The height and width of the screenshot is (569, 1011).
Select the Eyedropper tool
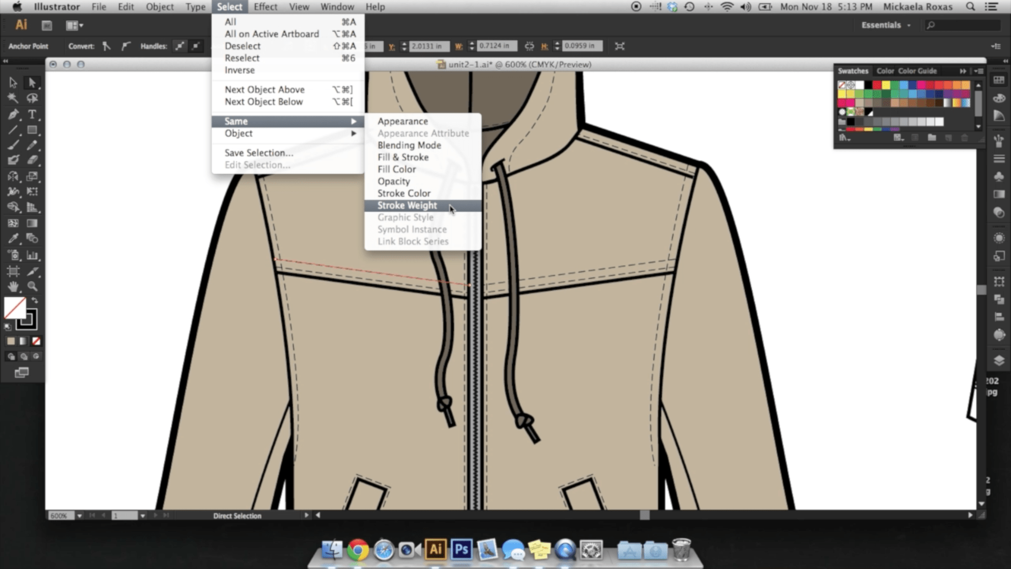point(13,238)
